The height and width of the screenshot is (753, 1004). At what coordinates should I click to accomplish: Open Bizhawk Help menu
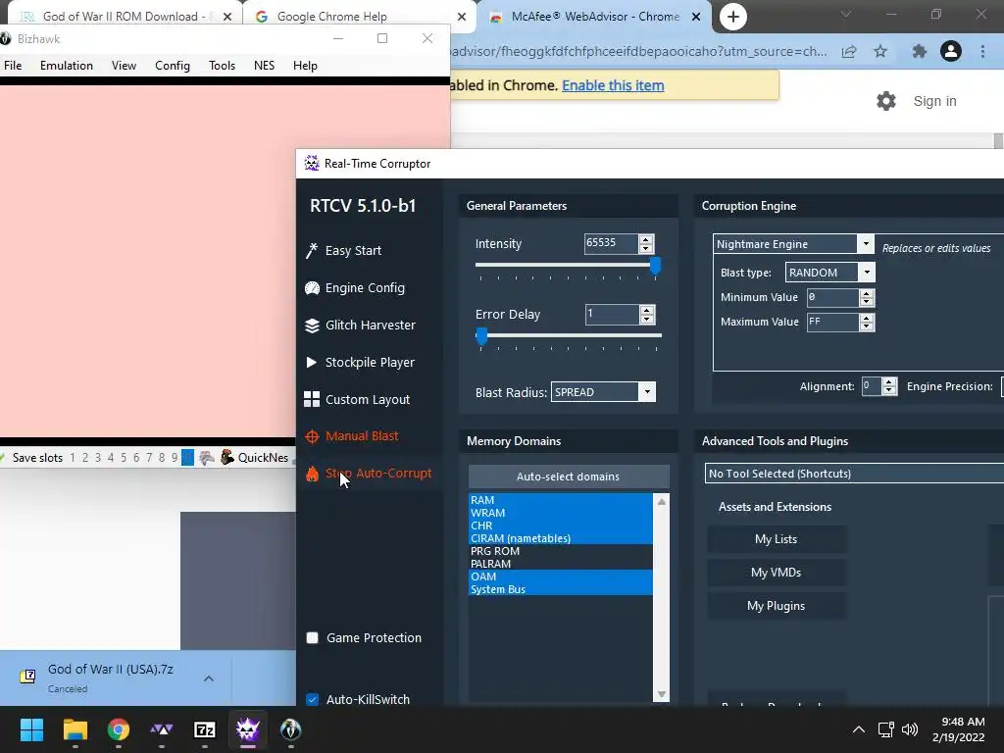point(305,66)
